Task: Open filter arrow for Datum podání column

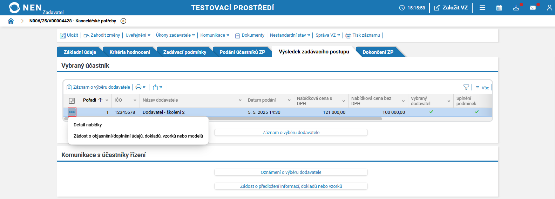Action: point(289,100)
